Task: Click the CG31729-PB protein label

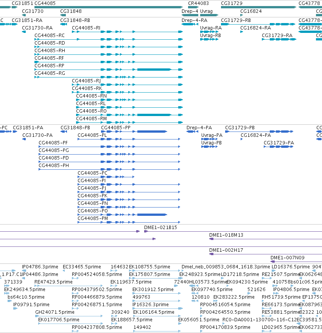Action: [240, 128]
